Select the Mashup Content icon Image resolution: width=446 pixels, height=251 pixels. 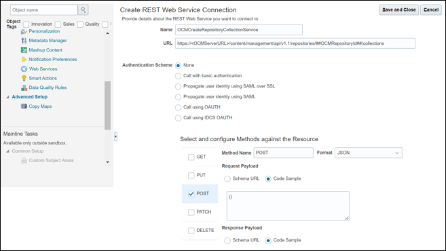click(x=24, y=50)
